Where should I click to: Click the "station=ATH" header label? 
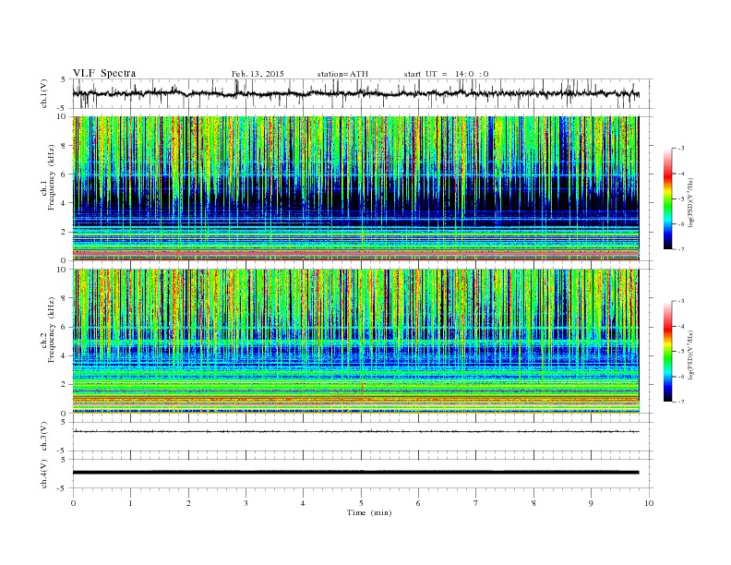(x=342, y=74)
